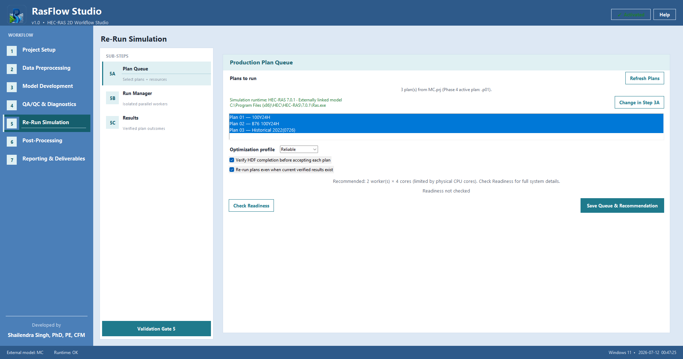This screenshot has height=359, width=683.
Task: Click 'External model: MC' in status bar
Action: (25, 353)
